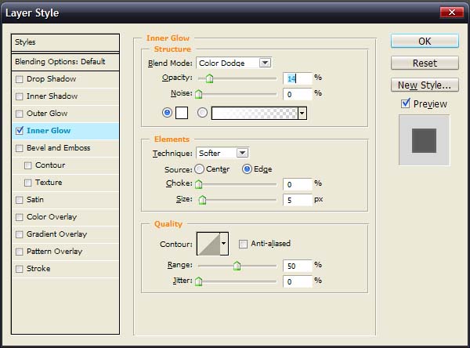Select the Bevel and Emboss row
This screenshot has height=348, width=470.
[x=65, y=148]
